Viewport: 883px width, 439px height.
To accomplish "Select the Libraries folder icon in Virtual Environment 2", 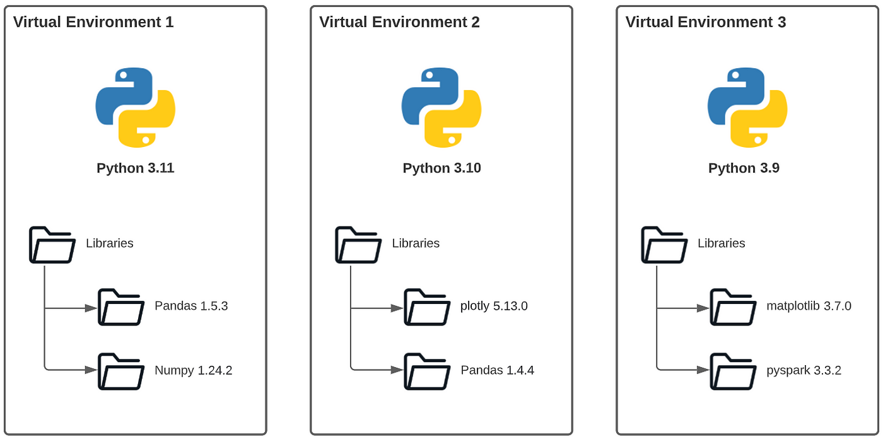I will (358, 245).
